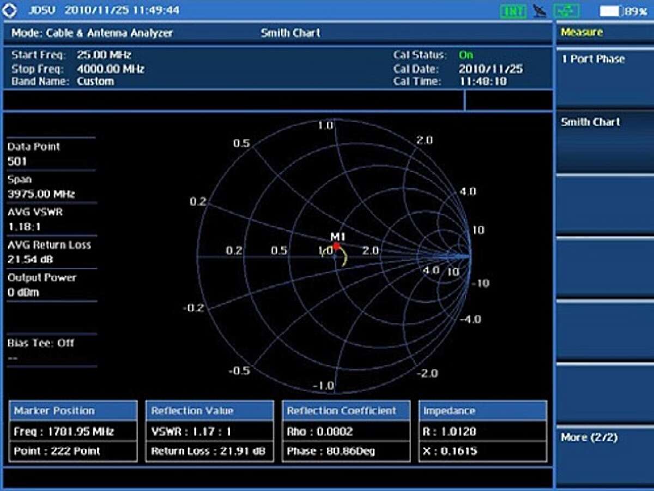This screenshot has height=491, width=654.
Task: Click the Reflection Coefficient panel header
Action: click(x=346, y=411)
